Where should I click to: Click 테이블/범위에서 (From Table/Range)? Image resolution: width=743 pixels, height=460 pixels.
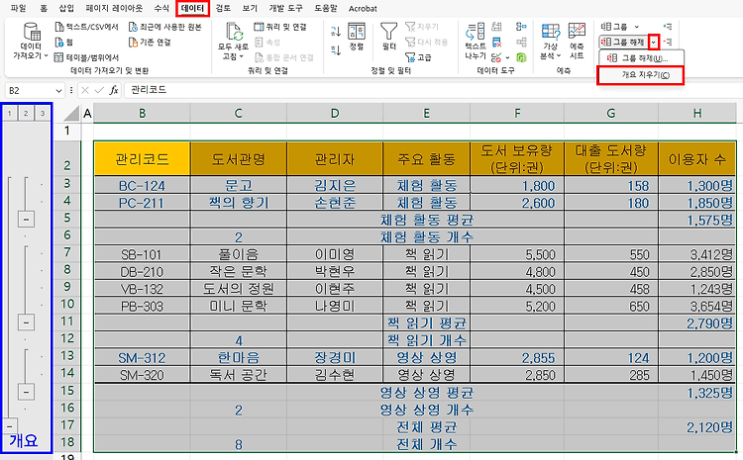coord(86,57)
